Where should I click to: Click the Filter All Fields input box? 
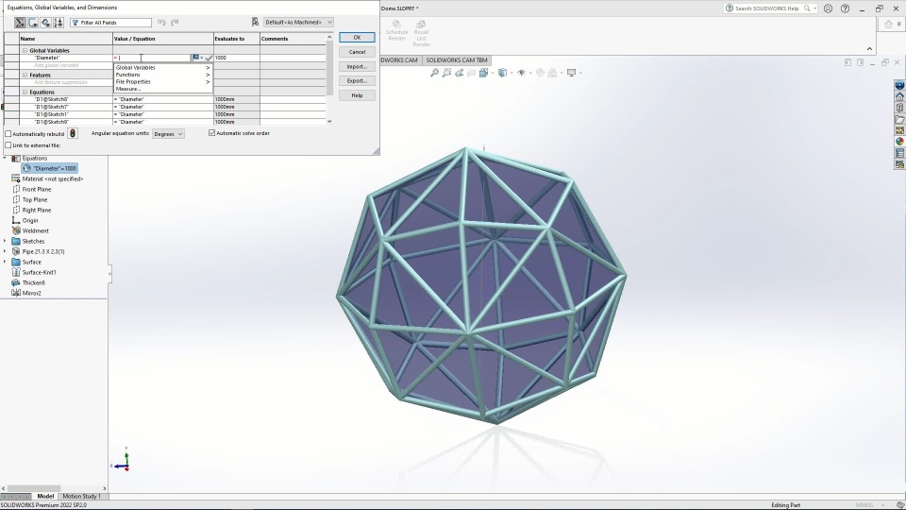coord(111,23)
